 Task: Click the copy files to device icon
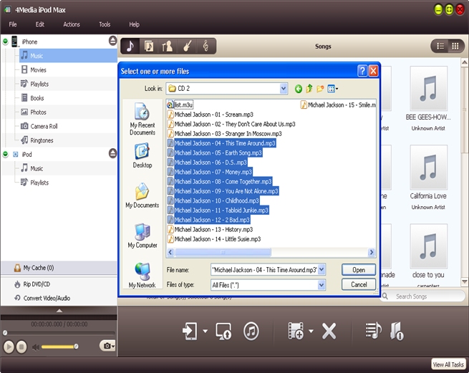click(x=190, y=331)
